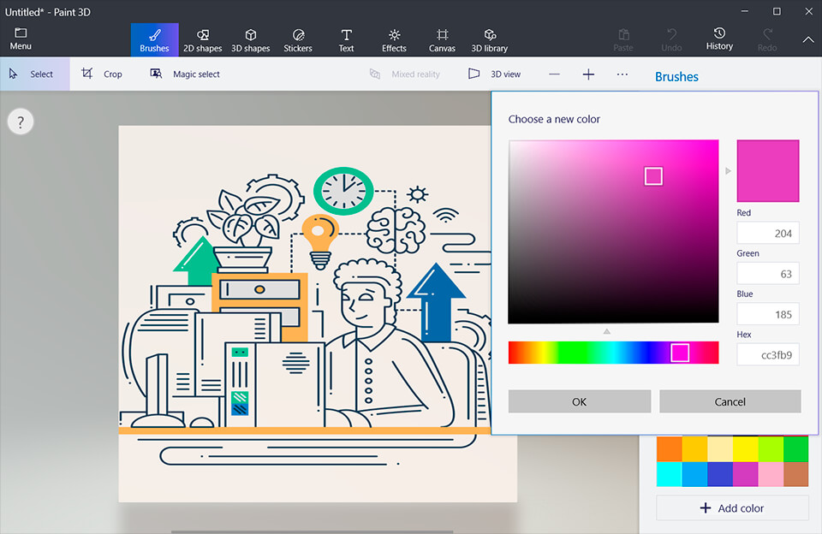Click Add color below the swatches

pyautogui.click(x=732, y=507)
